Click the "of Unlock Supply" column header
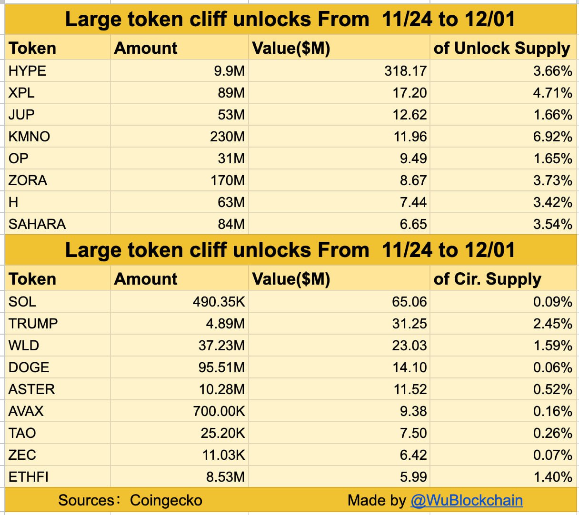 pyautogui.click(x=501, y=48)
